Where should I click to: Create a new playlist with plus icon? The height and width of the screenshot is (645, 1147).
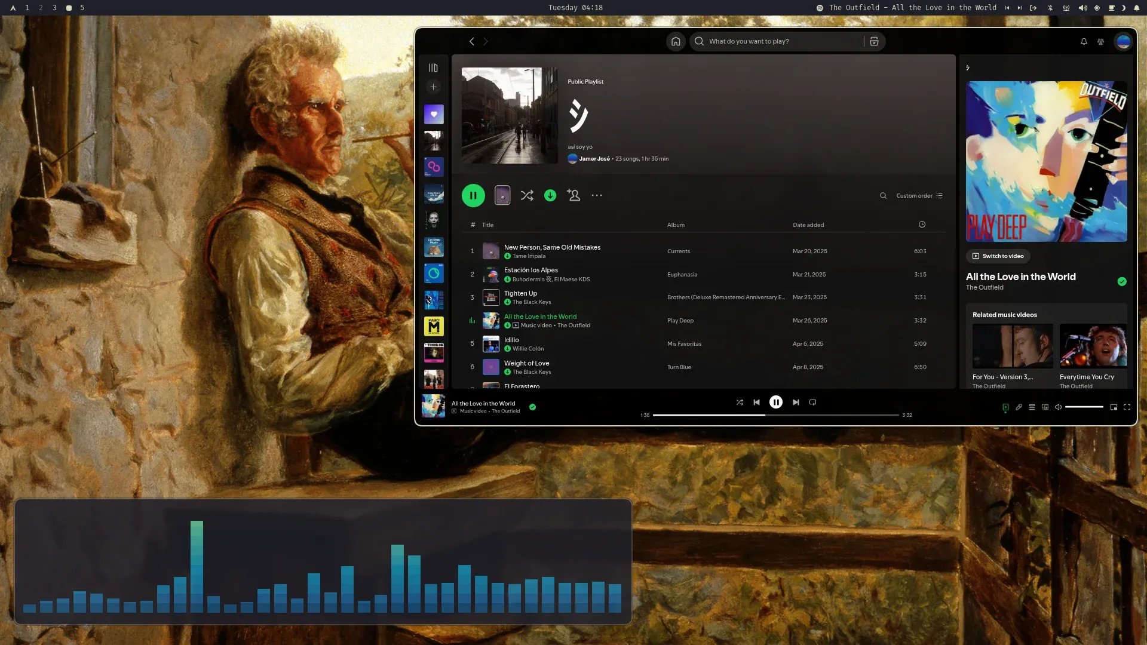434,87
